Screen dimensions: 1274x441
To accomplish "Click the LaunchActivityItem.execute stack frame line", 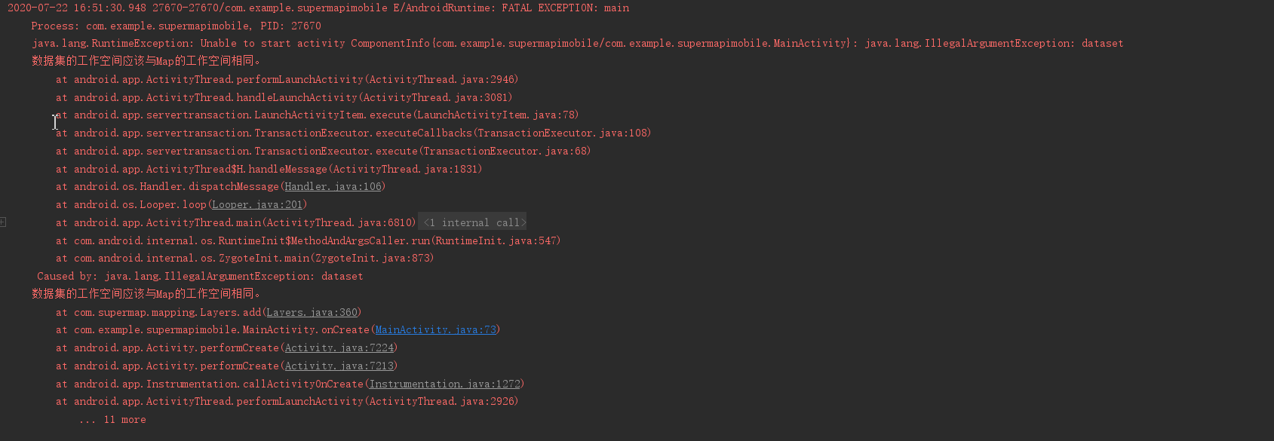I will point(317,115).
